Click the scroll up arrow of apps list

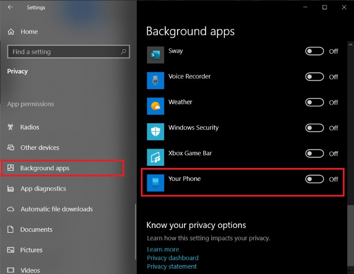click(350, 45)
